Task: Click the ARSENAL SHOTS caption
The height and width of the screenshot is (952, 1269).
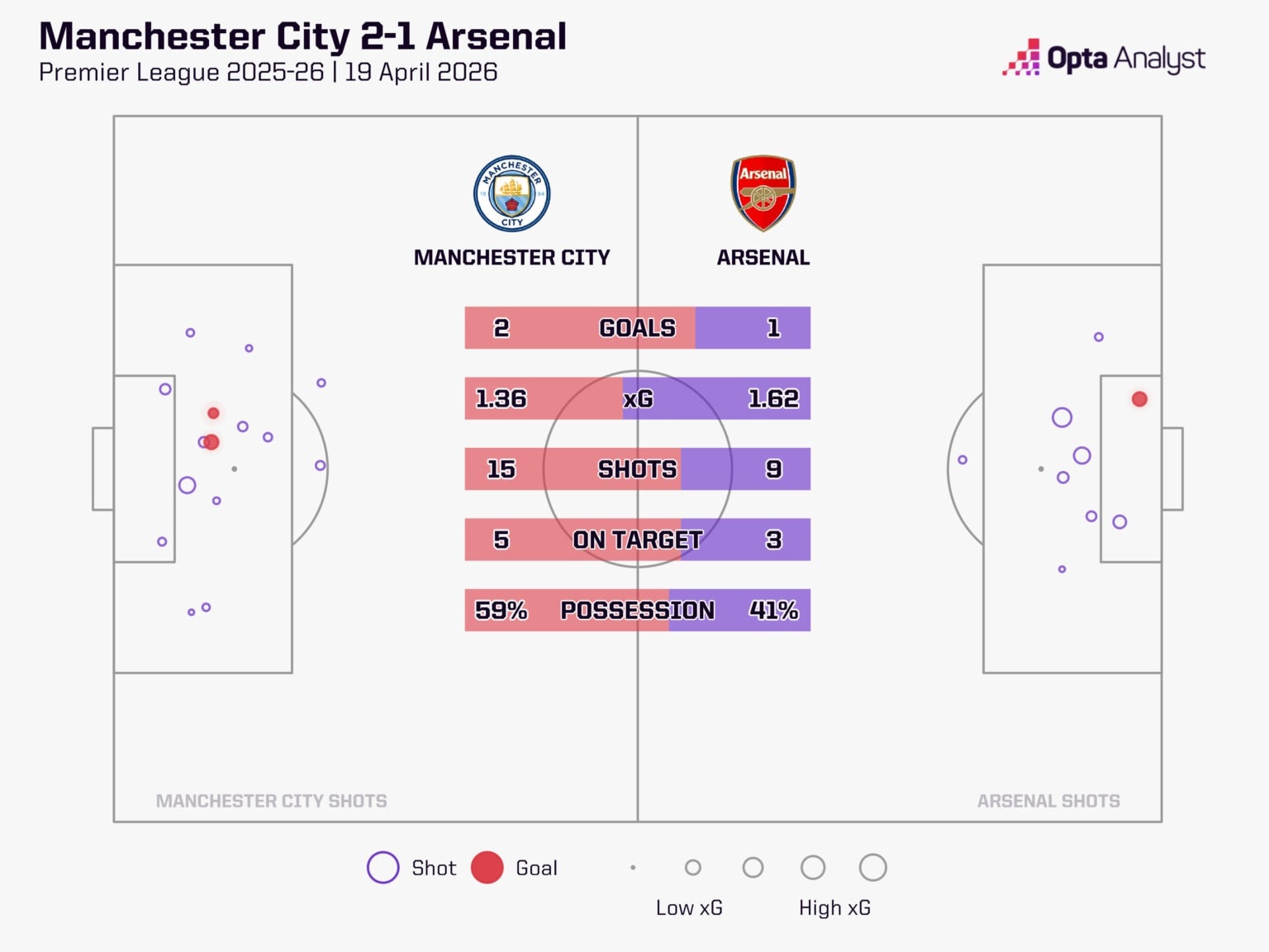Action: tap(1048, 801)
